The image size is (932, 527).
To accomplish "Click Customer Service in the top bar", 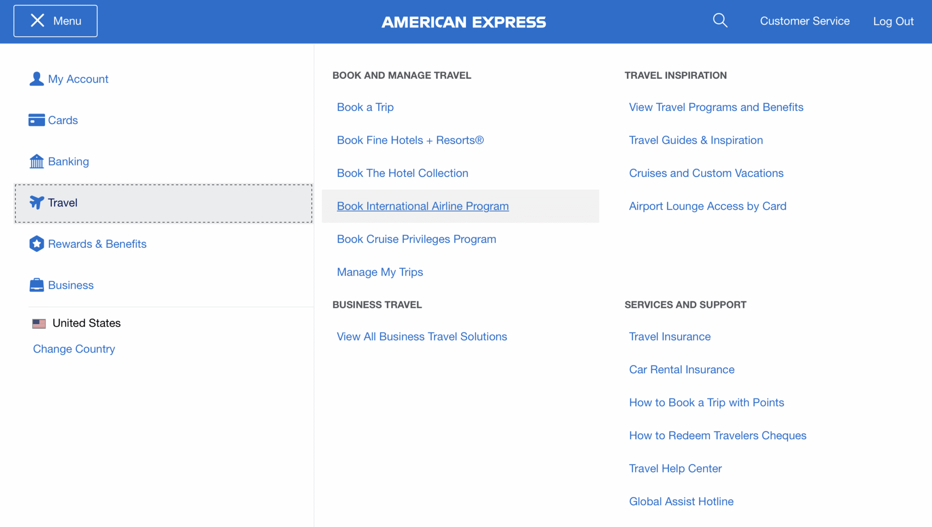I will [805, 20].
